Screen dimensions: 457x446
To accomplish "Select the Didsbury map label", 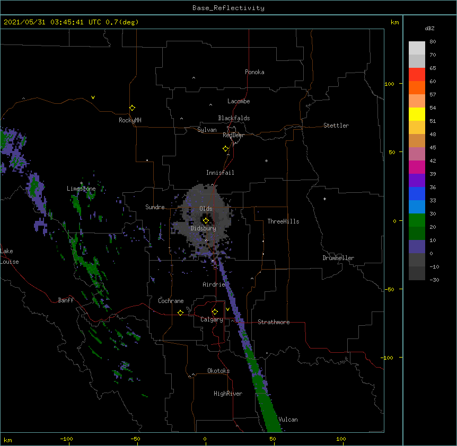I will 204,228.
